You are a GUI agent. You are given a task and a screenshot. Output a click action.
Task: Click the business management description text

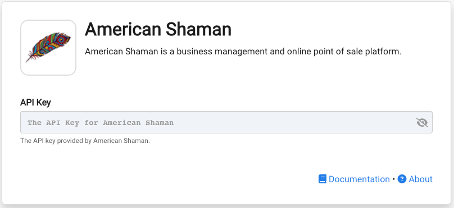pos(243,52)
